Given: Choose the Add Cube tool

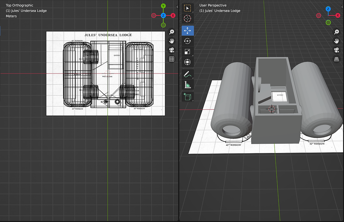Looking at the screenshot, I should [x=187, y=96].
